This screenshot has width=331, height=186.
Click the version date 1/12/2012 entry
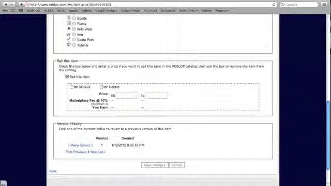pyautogui.click(x=128, y=145)
